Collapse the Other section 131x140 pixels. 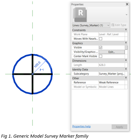pyautogui.click(x=126, y=78)
